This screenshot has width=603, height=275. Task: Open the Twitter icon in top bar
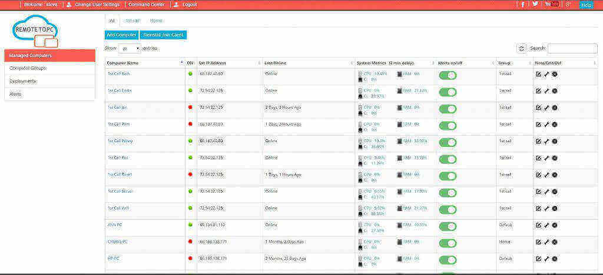(535, 4)
